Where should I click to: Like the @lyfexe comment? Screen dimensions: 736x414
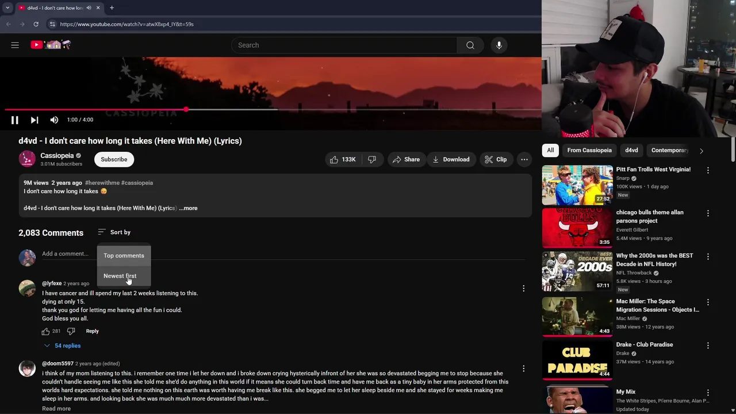coord(45,331)
